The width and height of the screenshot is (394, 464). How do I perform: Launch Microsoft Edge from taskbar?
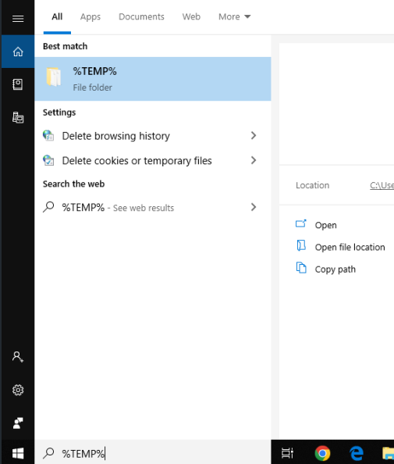357,453
